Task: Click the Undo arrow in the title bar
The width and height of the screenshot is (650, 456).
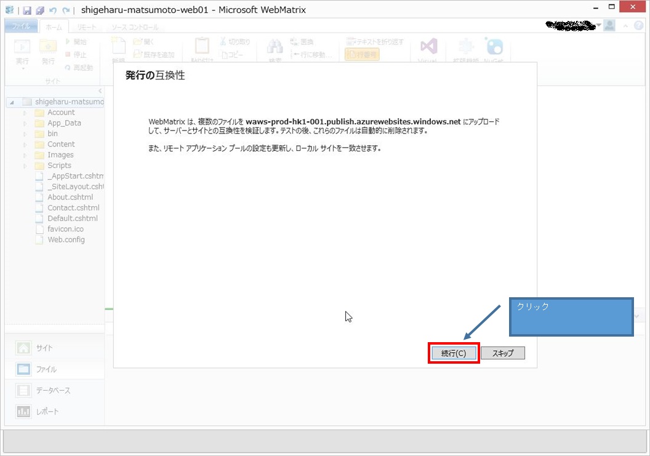Action: (53, 10)
